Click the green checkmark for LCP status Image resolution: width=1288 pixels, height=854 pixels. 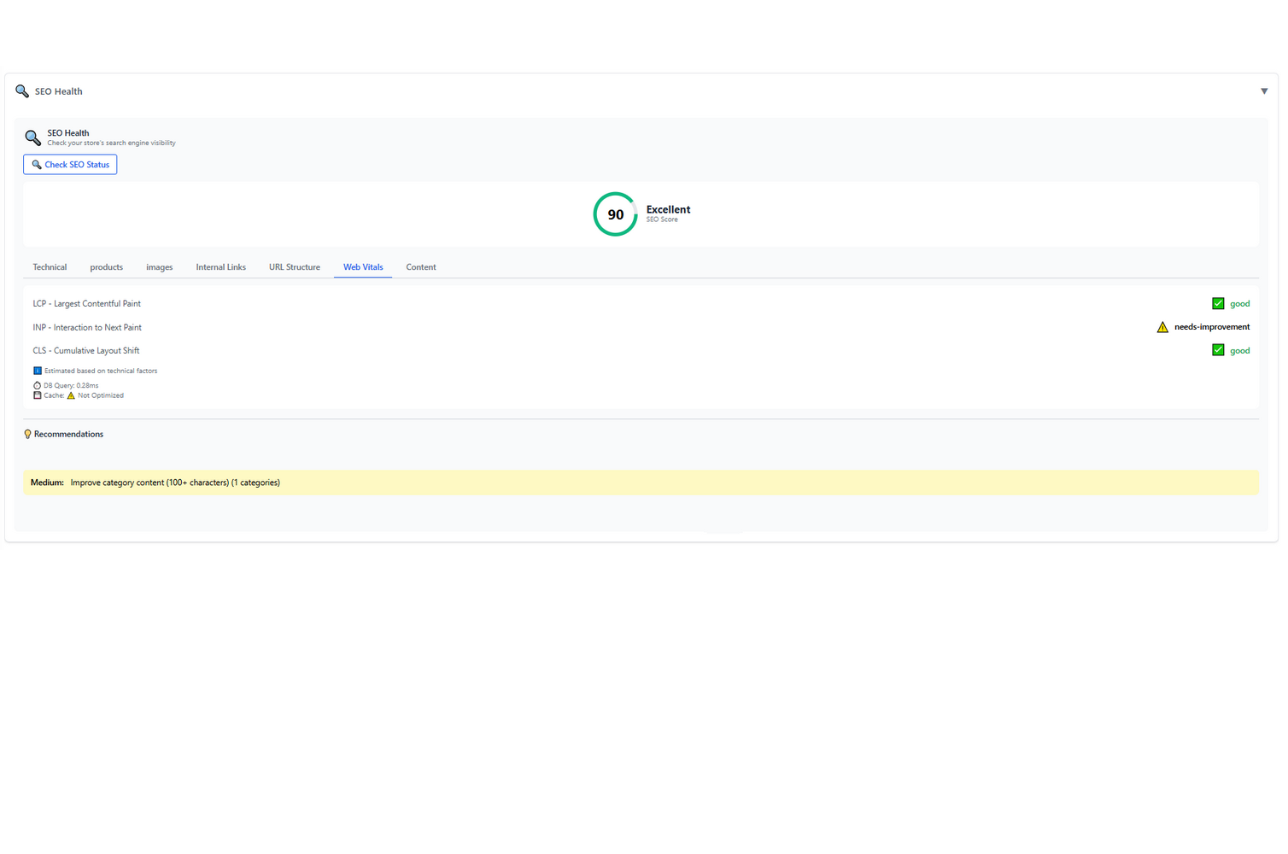[1218, 303]
